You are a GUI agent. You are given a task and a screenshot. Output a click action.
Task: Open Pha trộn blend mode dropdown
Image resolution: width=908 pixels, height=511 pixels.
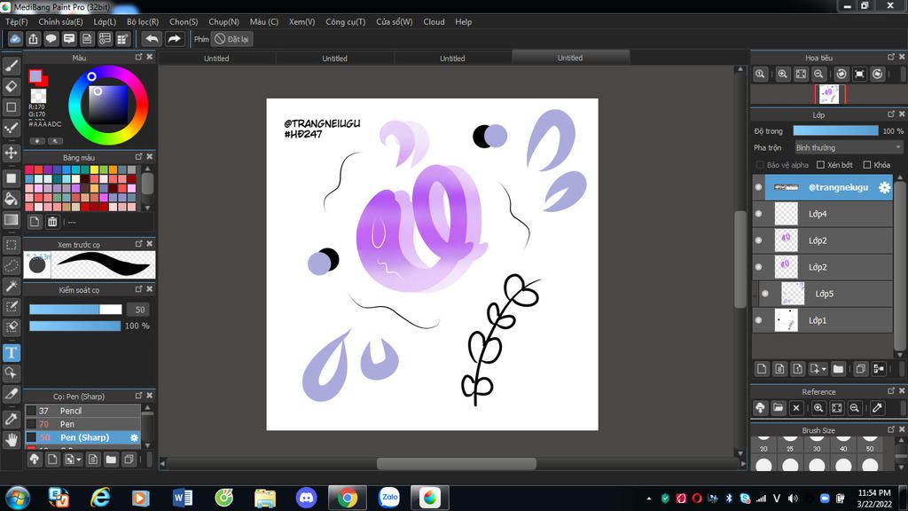[849, 148]
